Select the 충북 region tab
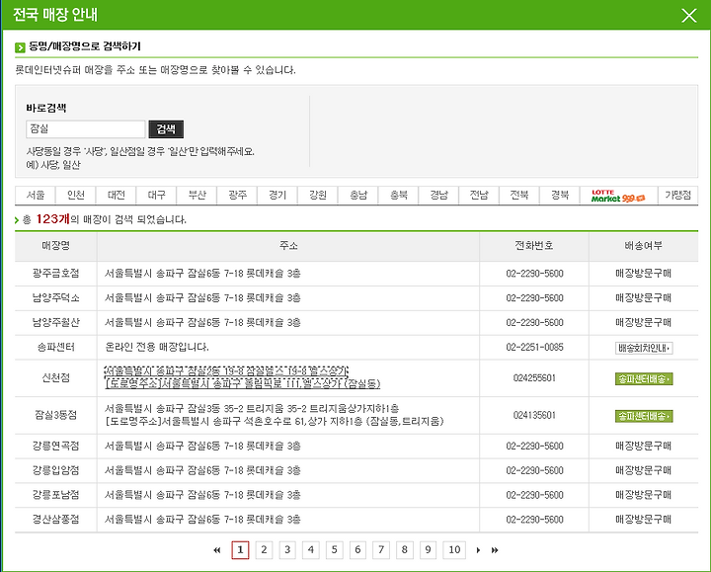Image resolution: width=711 pixels, height=572 pixels. [x=399, y=195]
